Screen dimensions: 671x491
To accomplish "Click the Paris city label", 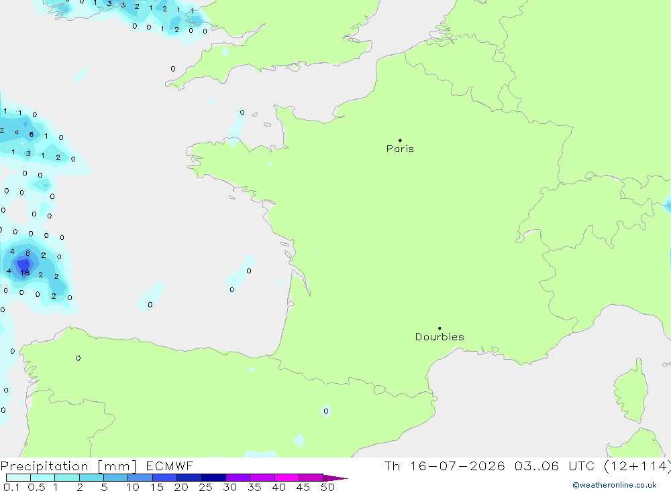I will 400,149.
